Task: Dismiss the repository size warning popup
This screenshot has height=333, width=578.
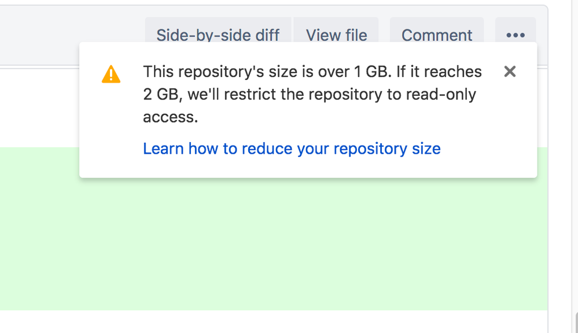Action: coord(510,72)
